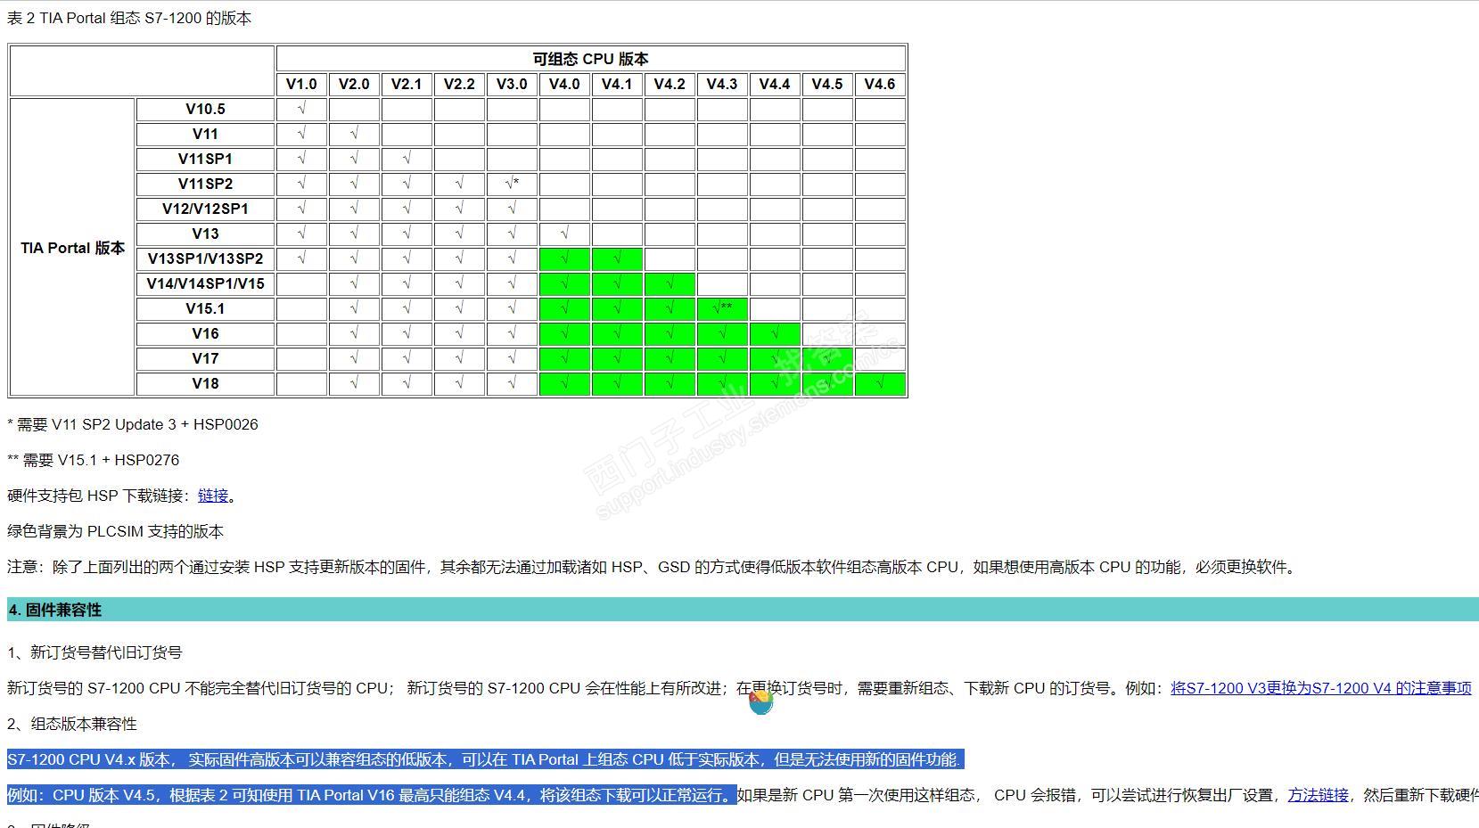Click the V18 row label
This screenshot has width=1479, height=828.
pos(205,384)
